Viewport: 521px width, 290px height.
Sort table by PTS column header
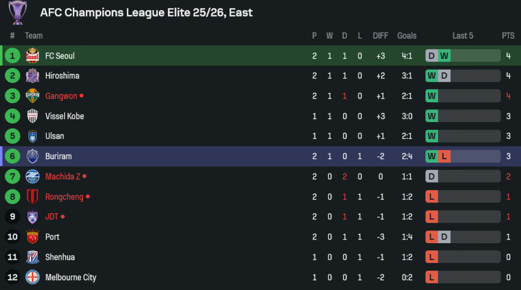508,36
